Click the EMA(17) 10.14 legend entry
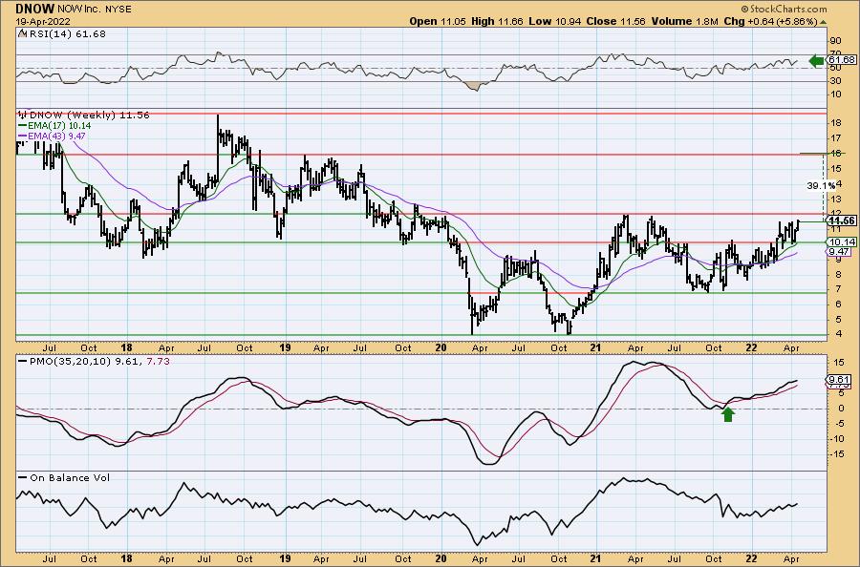This screenshot has height=567, width=860. 55,125
